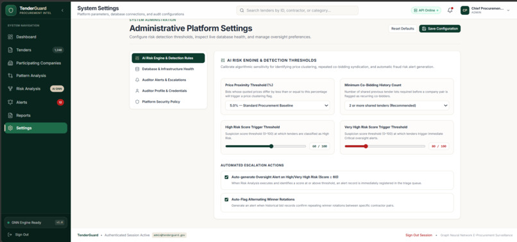Click the magnifier icon in search bar
This screenshot has width=517, height=242.
pyautogui.click(x=242, y=10)
